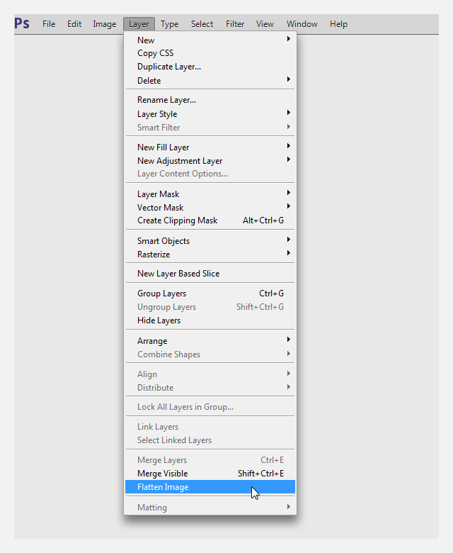
Task: Select Create Clipping Mask
Action: 210,220
